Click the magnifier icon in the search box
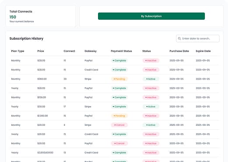This screenshot has height=162, width=228. tap(179, 38)
